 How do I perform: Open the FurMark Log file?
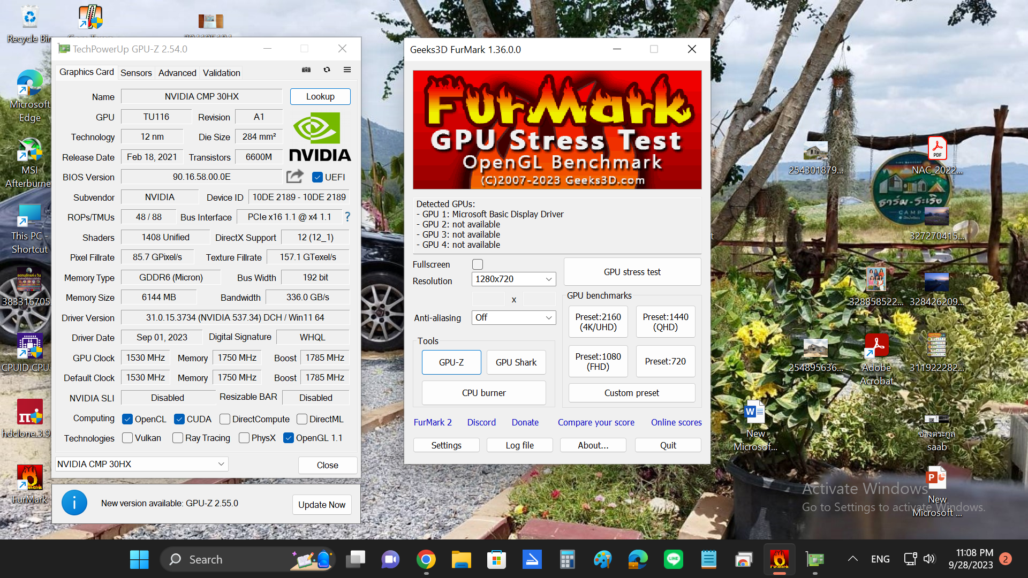[x=520, y=445]
